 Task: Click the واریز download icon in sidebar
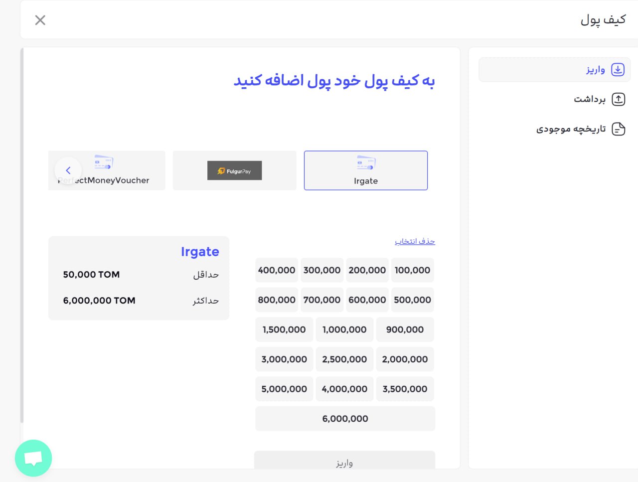[618, 69]
